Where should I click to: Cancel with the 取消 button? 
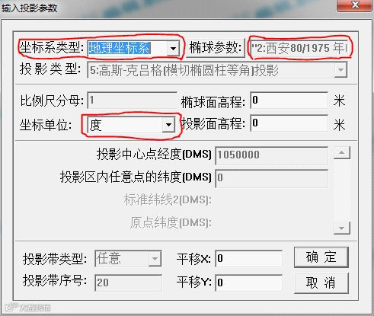pos(321,282)
